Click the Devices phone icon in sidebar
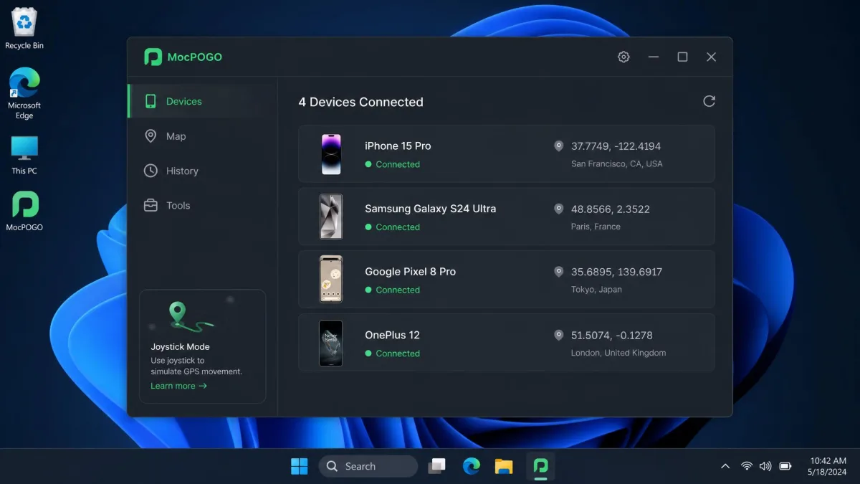860x484 pixels. [x=150, y=101]
